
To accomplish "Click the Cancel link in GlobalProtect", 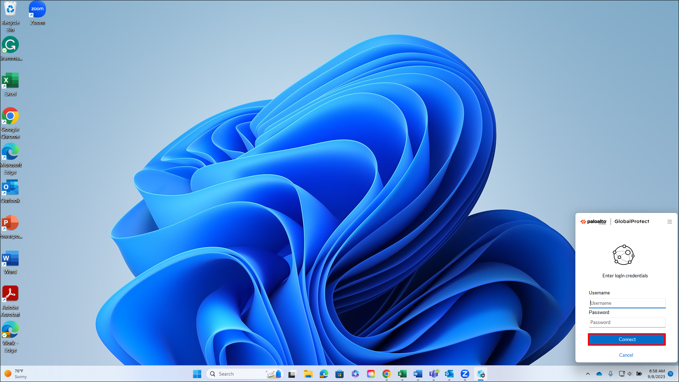I will click(626, 355).
